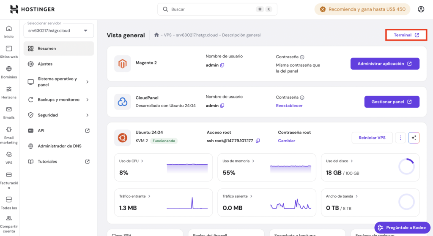Copy the Magento 2 admin username
The height and width of the screenshot is (236, 433).
222,65
